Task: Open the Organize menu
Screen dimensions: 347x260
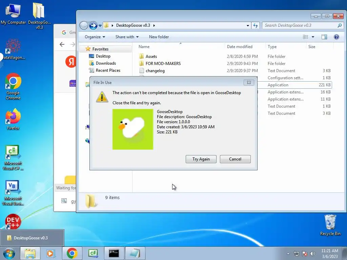Action: [95, 37]
